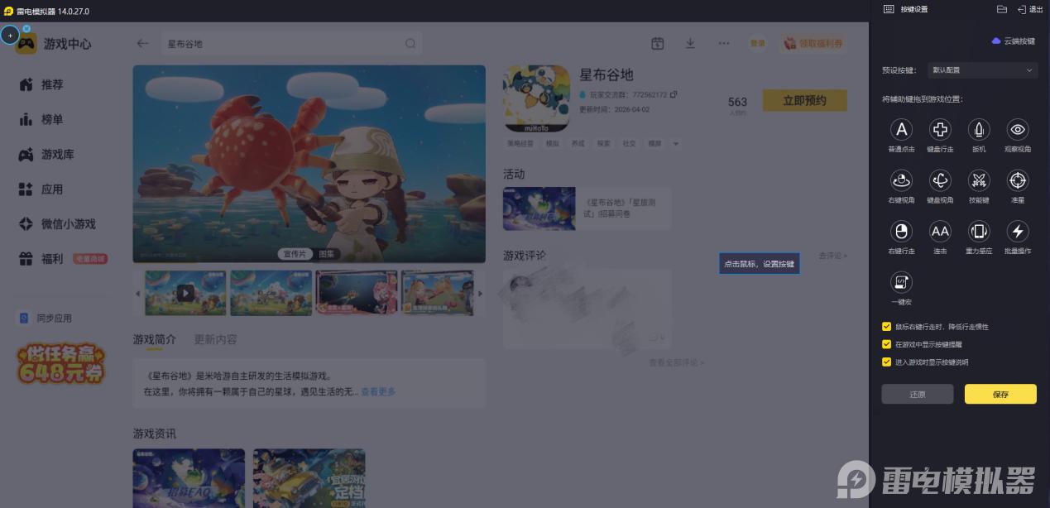The width and height of the screenshot is (1050, 508).
Task: Select the 批量操作 lightning icon
Action: click(1018, 231)
